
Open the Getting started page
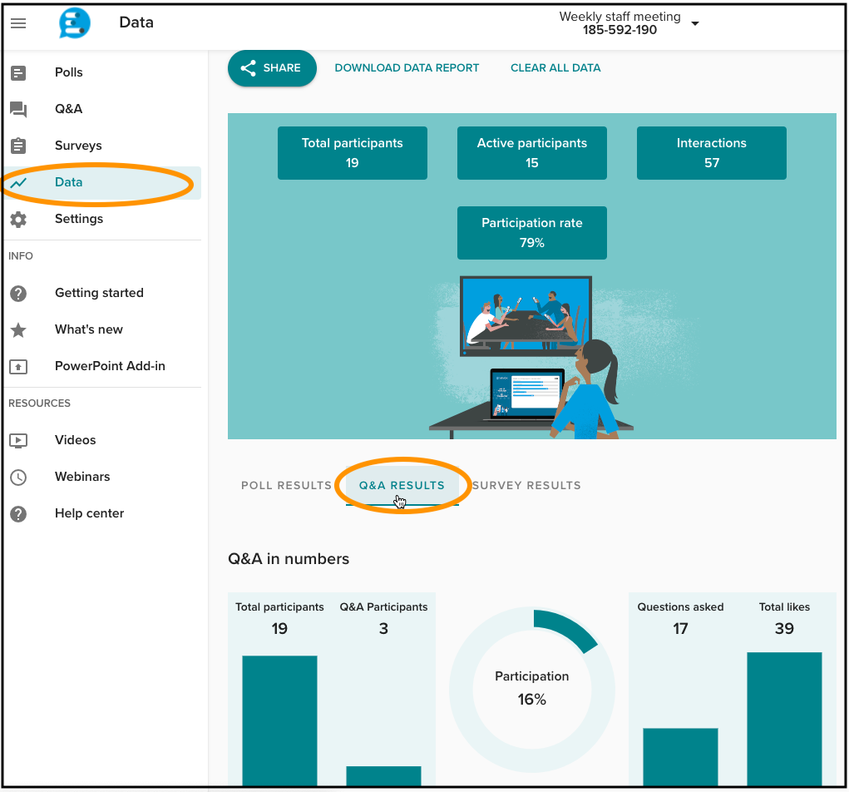pyautogui.click(x=103, y=294)
